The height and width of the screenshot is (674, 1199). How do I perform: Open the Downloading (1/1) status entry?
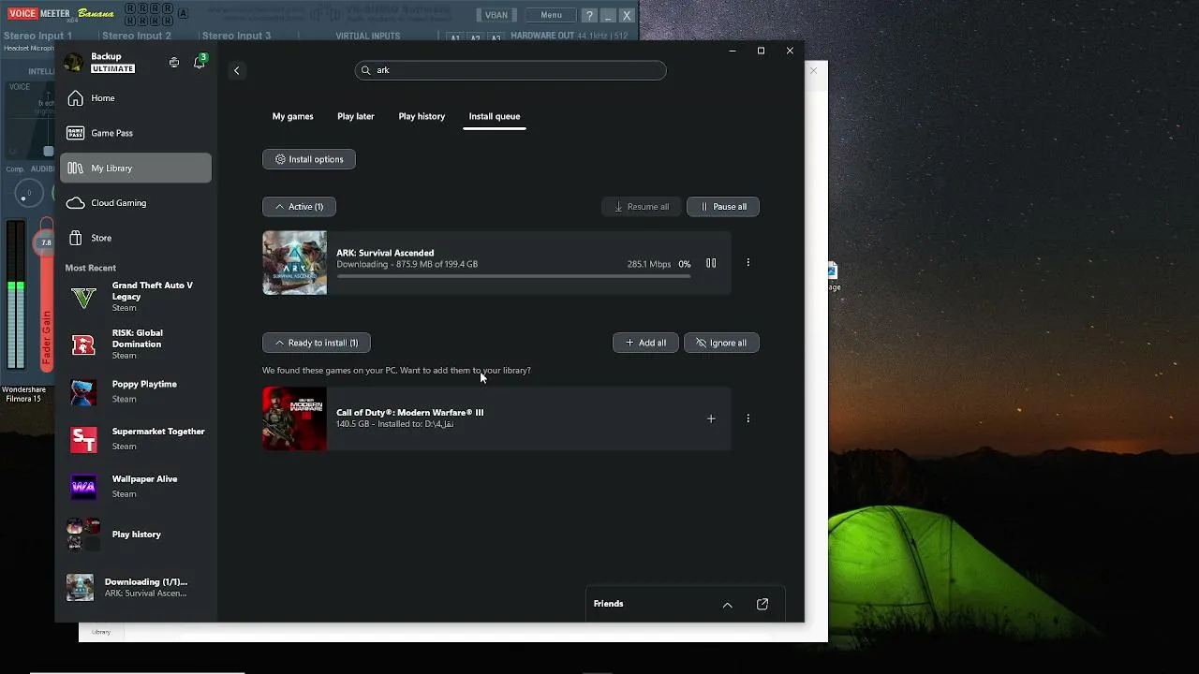pyautogui.click(x=136, y=587)
